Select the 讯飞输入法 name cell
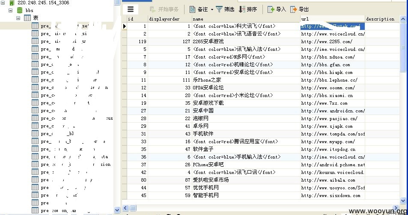The image size is (408, 215). coord(246,49)
